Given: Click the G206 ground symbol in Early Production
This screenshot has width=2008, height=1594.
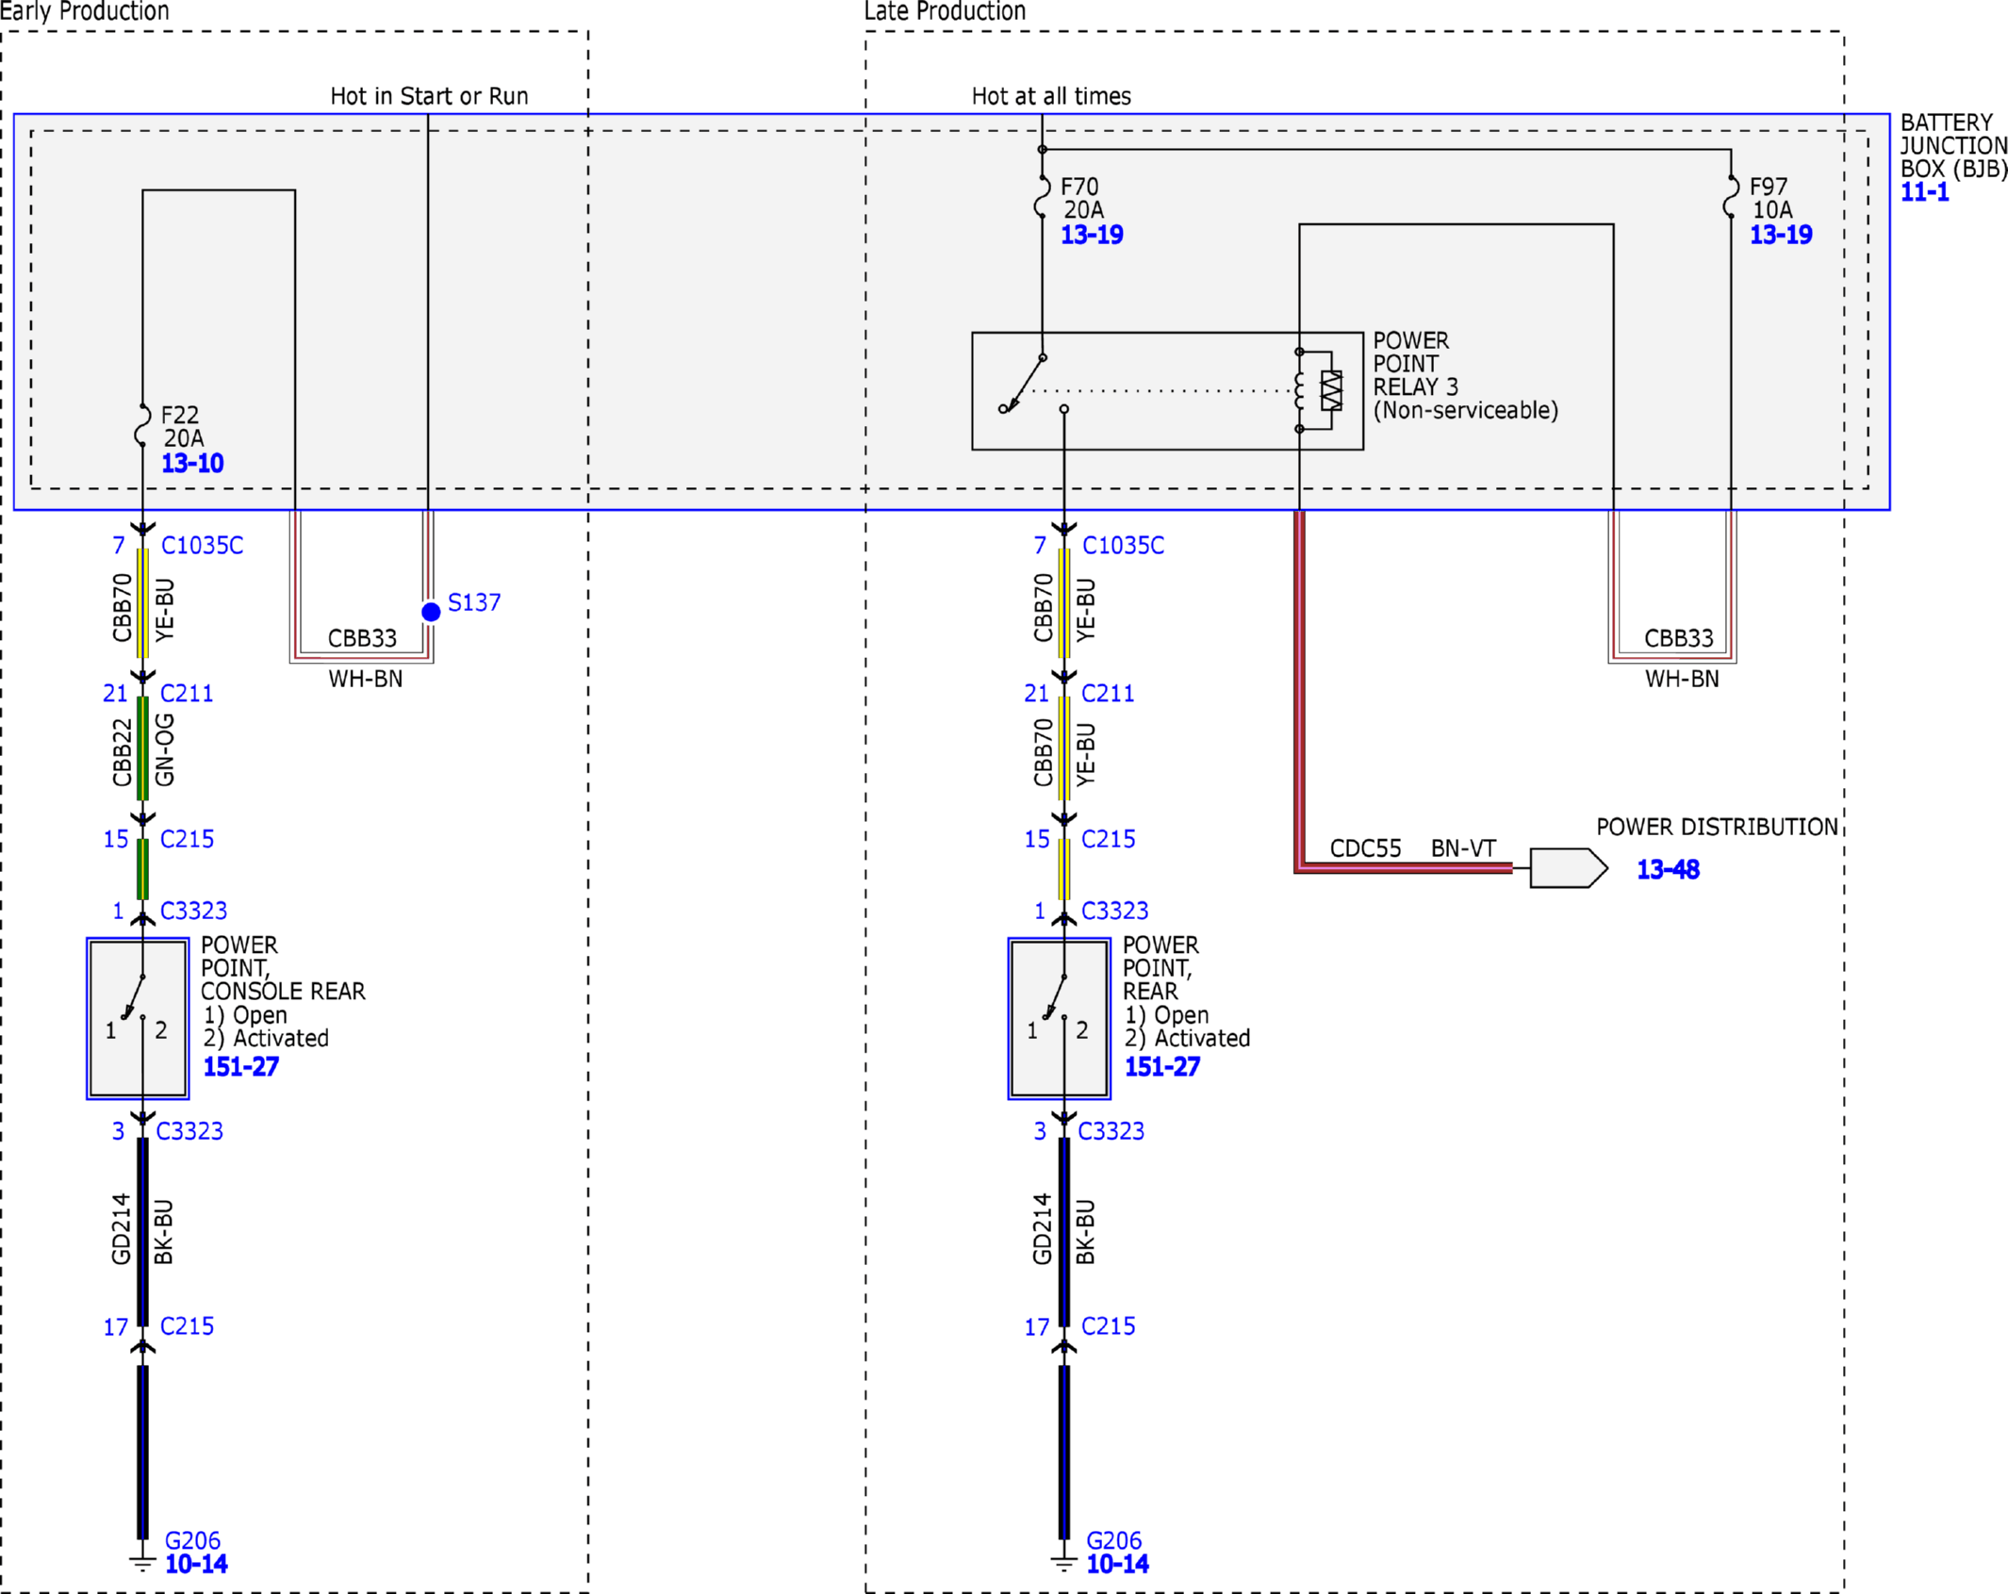Looking at the screenshot, I should pos(142,1564).
